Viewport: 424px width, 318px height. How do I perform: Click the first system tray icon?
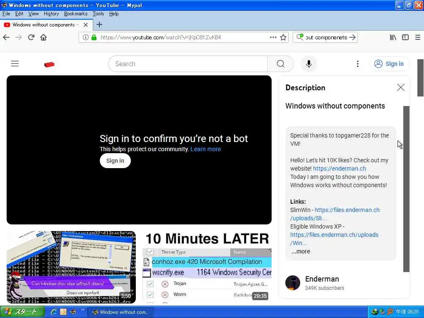pos(374,312)
